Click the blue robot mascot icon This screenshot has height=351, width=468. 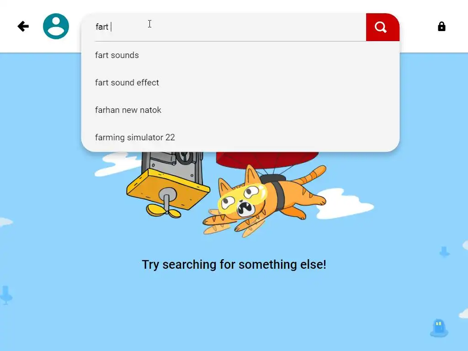click(439, 328)
